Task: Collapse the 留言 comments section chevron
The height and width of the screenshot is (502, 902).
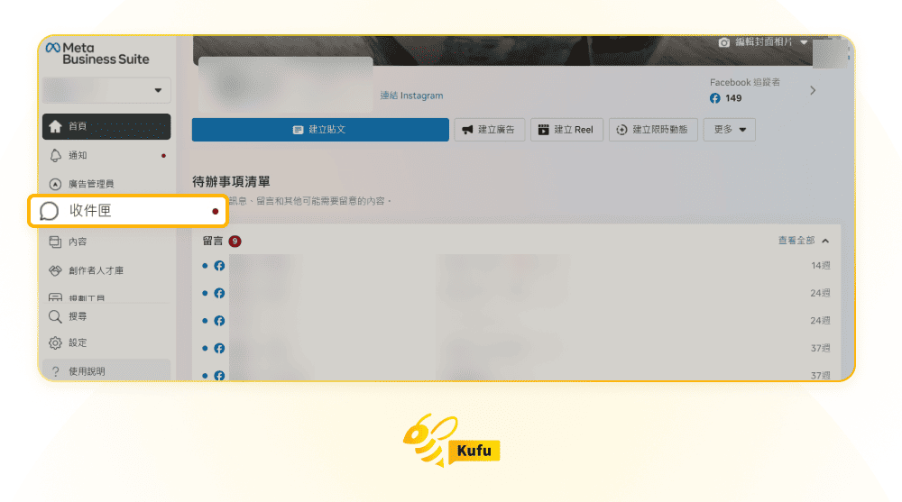Action: (x=825, y=241)
